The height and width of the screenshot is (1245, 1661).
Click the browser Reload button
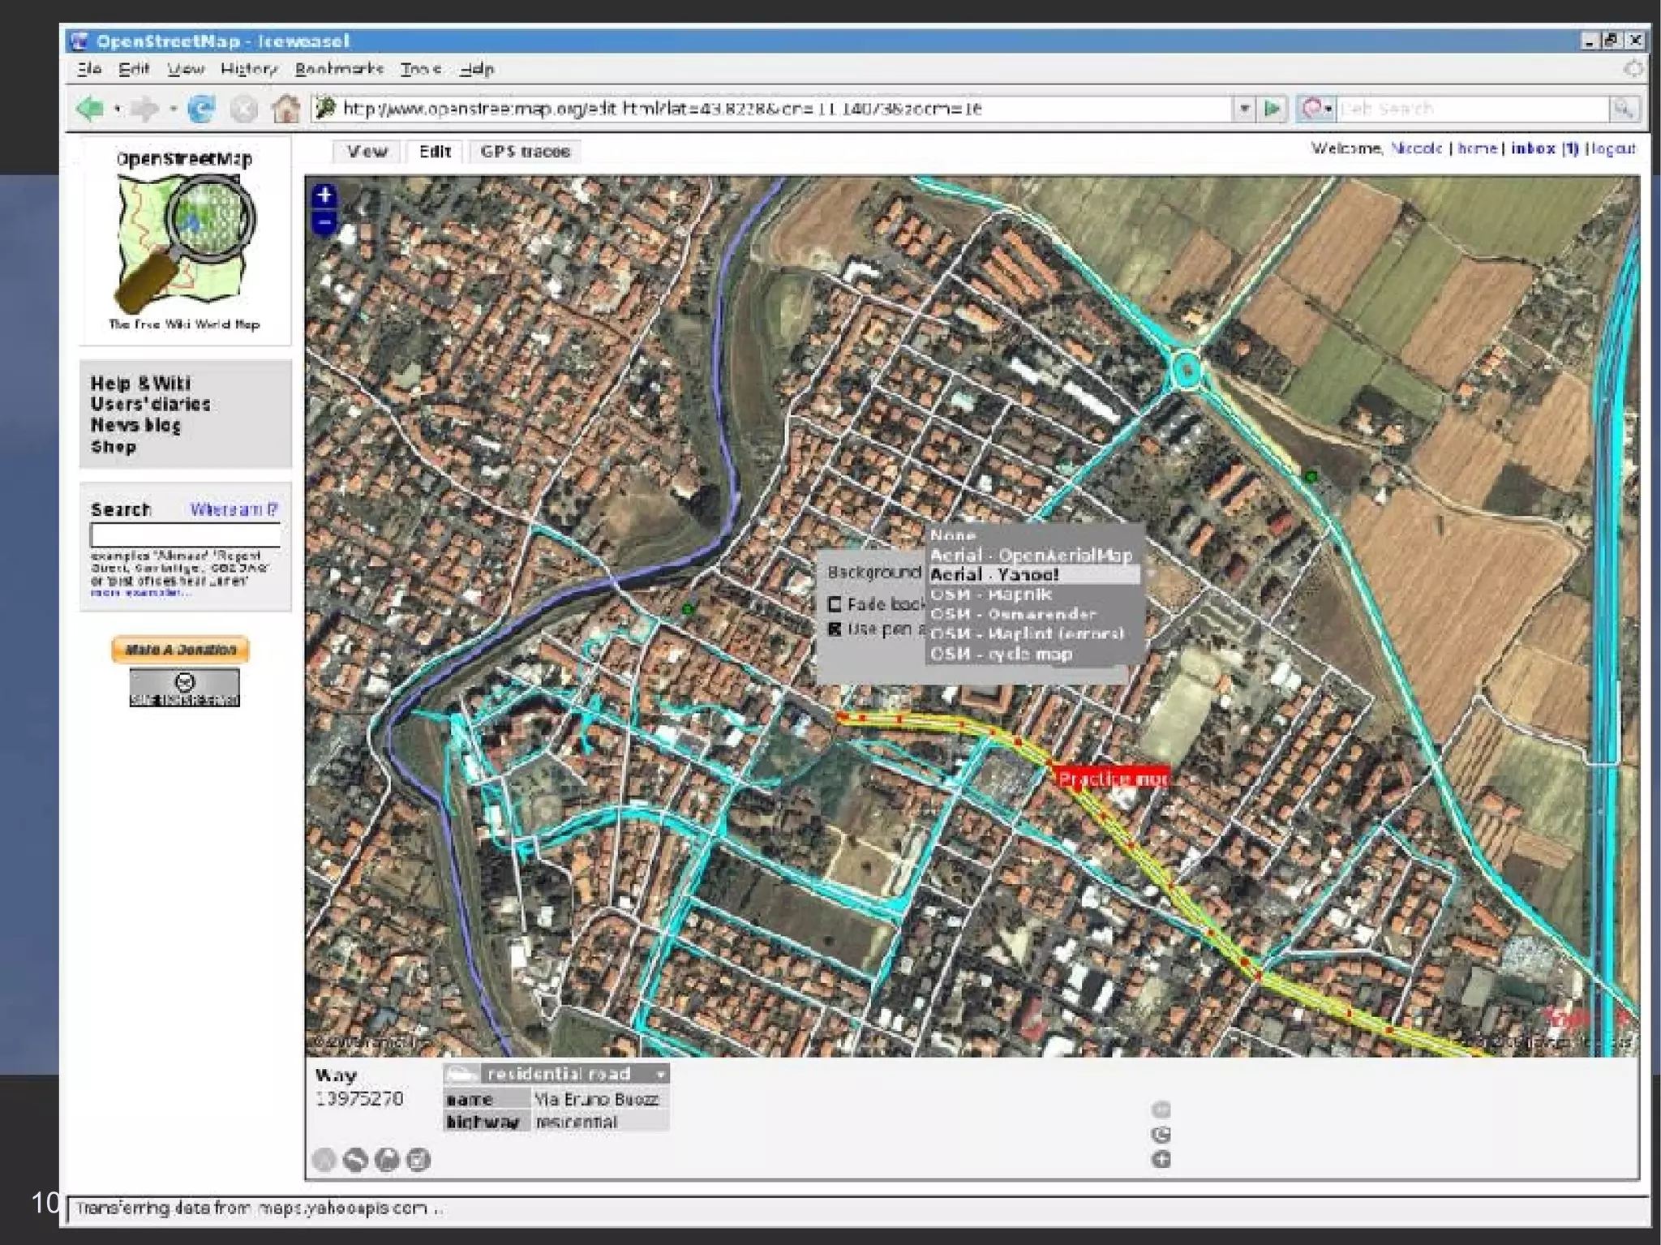pyautogui.click(x=201, y=109)
